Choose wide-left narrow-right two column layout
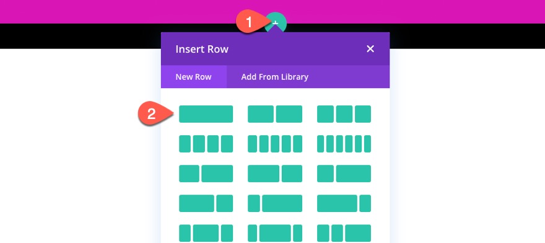 tap(274, 174)
